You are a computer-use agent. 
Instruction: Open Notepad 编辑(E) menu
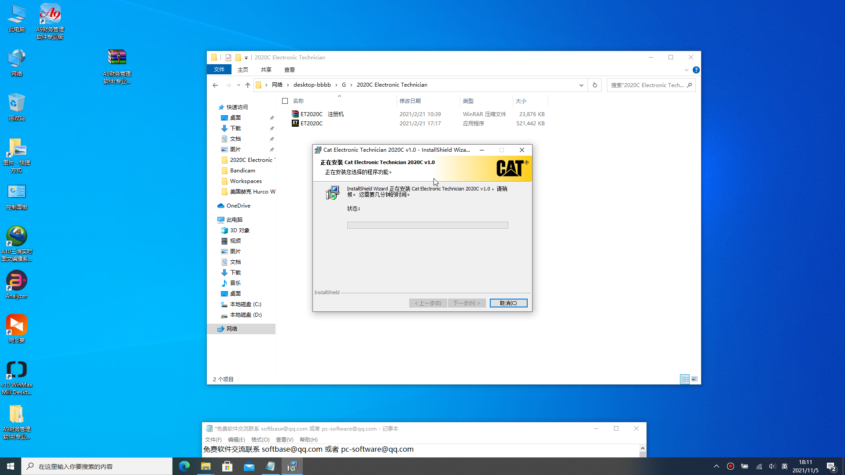236,439
